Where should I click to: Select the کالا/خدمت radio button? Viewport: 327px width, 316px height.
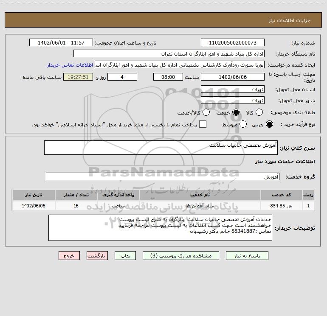[206, 112]
